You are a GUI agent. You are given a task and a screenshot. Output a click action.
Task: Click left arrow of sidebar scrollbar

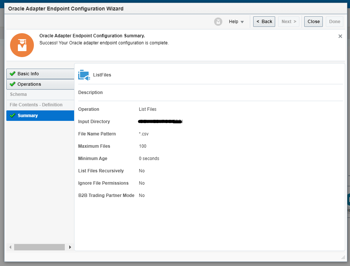click(10, 247)
